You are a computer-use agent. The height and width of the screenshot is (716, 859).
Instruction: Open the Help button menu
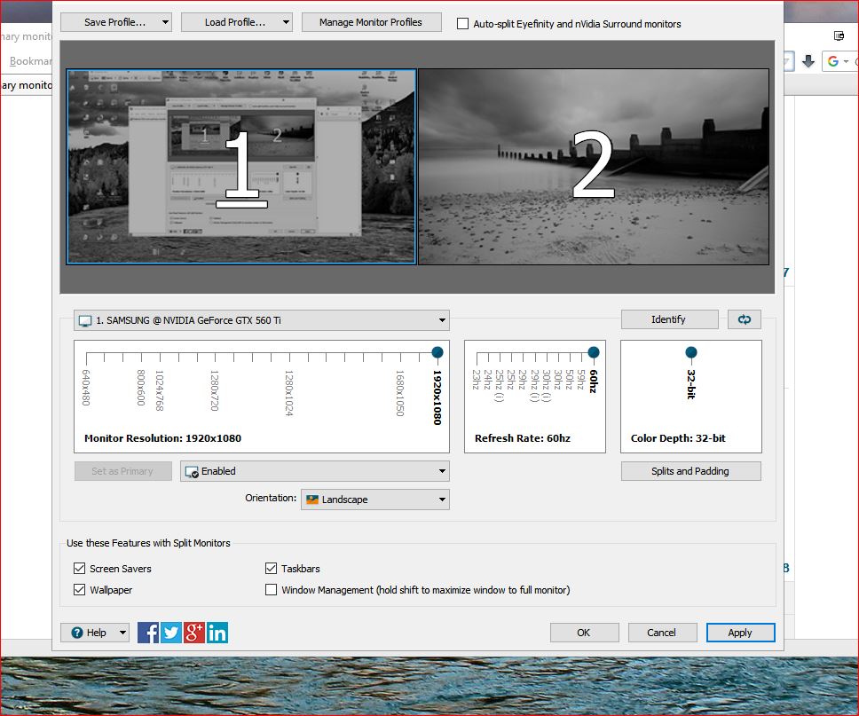95,633
